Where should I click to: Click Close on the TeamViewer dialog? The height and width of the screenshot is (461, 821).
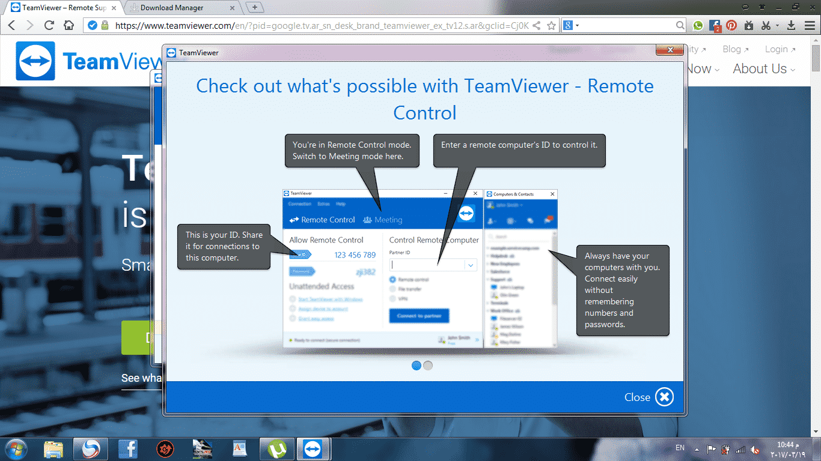[649, 397]
